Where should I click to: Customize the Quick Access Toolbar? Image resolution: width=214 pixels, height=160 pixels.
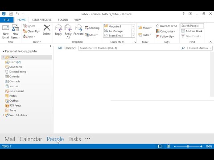[23, 14]
